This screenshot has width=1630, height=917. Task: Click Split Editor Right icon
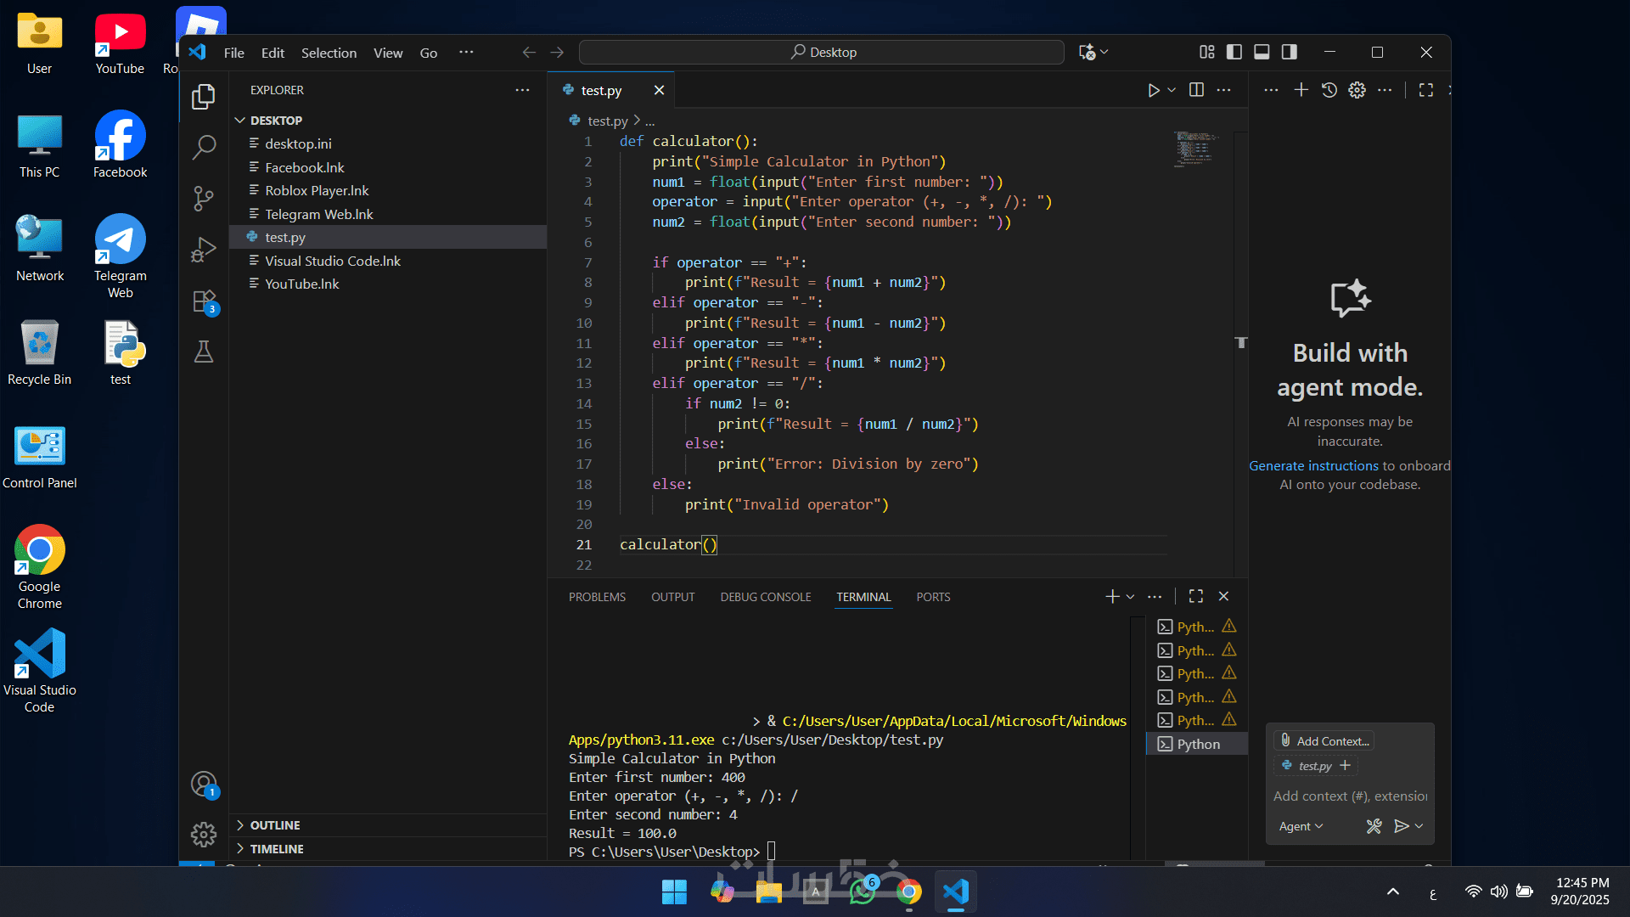1196,90
